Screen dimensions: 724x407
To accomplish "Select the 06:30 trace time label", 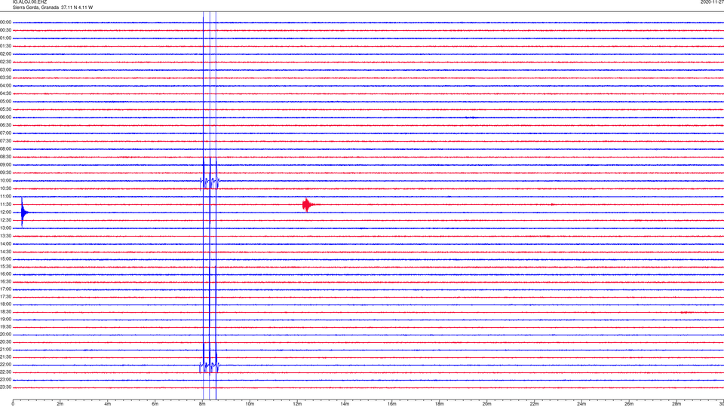I will pyautogui.click(x=5, y=125).
